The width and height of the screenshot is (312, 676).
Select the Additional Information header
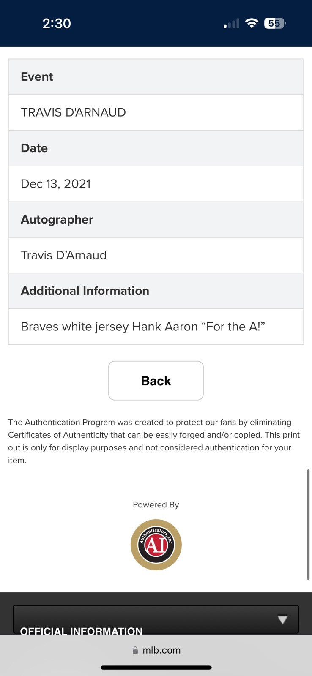coord(156,291)
